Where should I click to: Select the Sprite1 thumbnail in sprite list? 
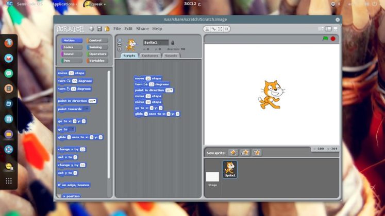(x=230, y=169)
